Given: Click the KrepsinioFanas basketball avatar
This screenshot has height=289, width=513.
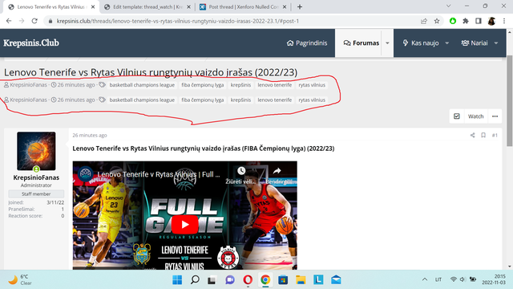Looking at the screenshot, I should pos(36,151).
